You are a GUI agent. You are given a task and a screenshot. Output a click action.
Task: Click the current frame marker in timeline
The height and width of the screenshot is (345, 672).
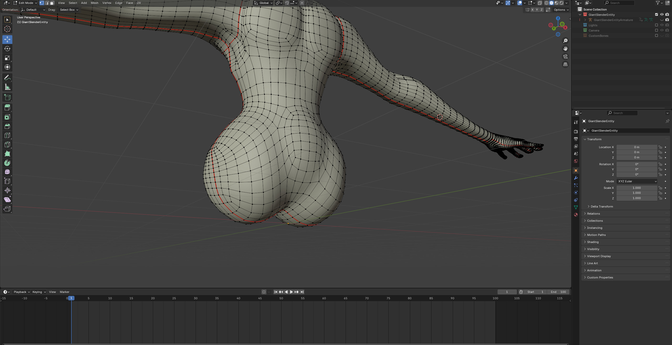(71, 298)
